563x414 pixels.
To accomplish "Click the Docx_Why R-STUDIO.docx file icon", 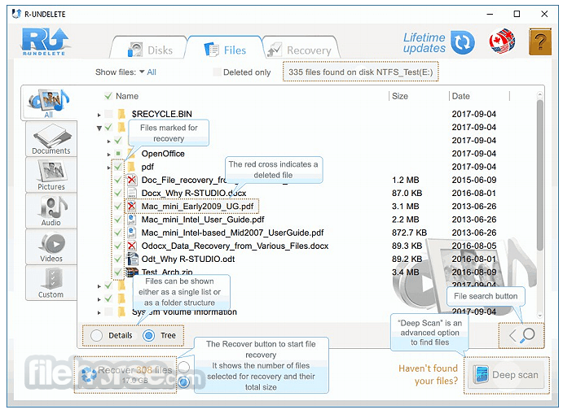I will point(132,193).
